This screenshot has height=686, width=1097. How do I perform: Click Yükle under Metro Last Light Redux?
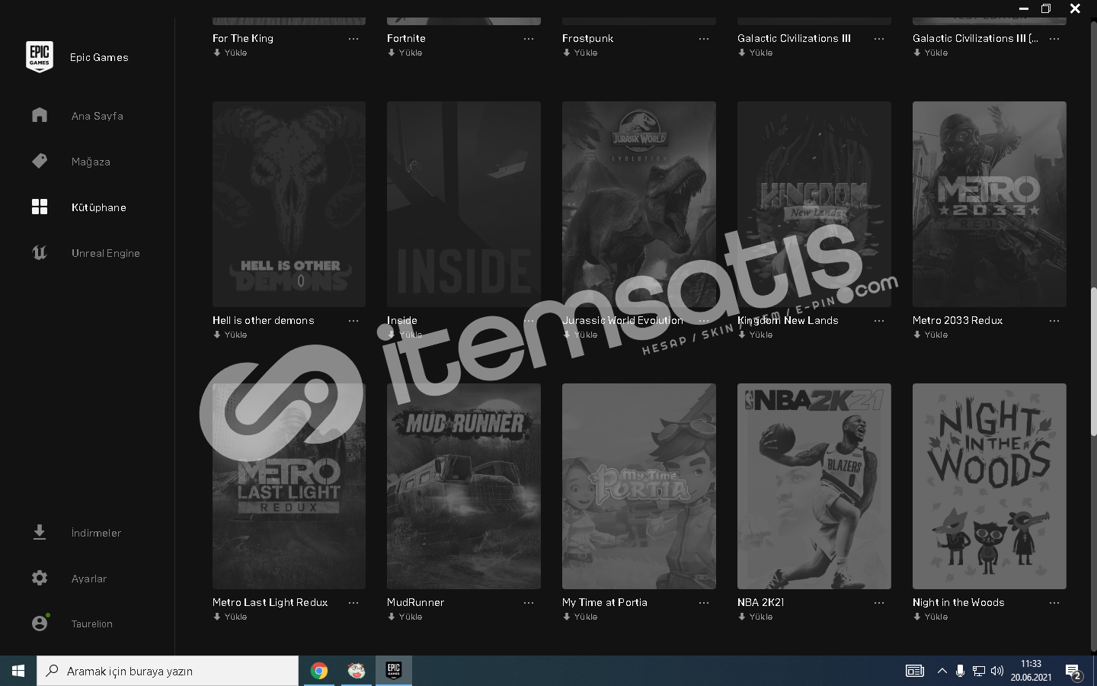point(230,617)
